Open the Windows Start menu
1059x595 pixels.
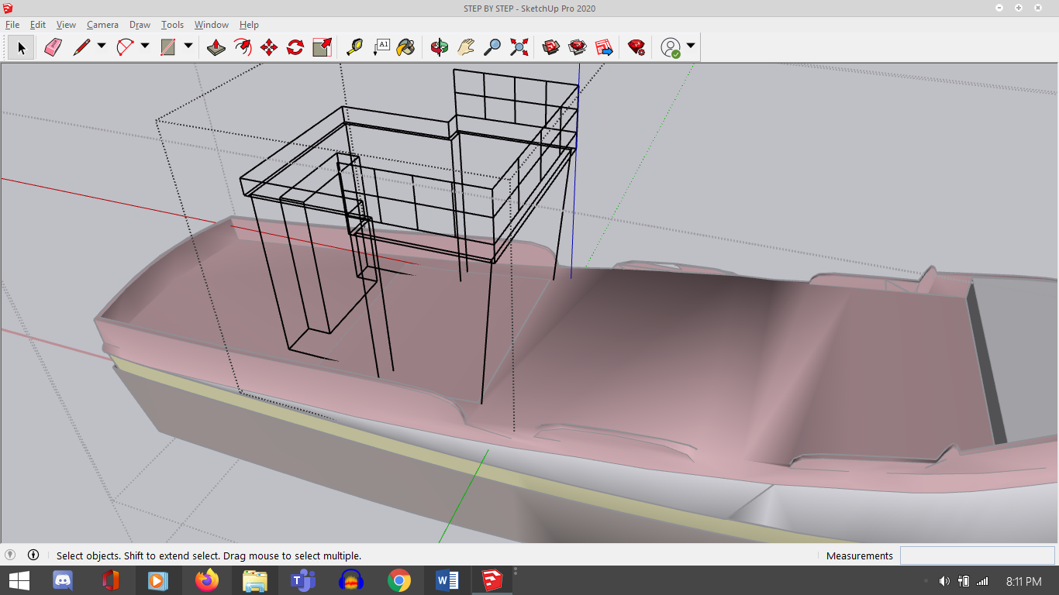[x=19, y=580]
